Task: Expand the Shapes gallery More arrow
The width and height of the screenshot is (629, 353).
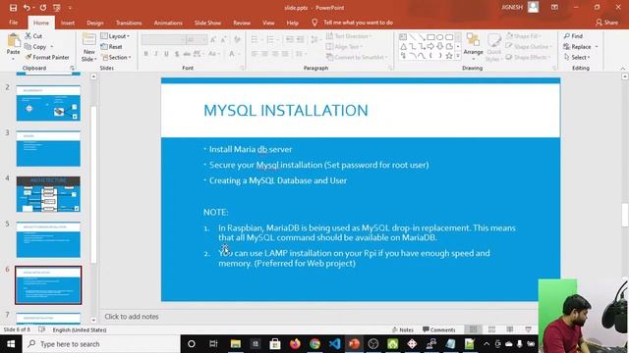Action: coord(458,56)
